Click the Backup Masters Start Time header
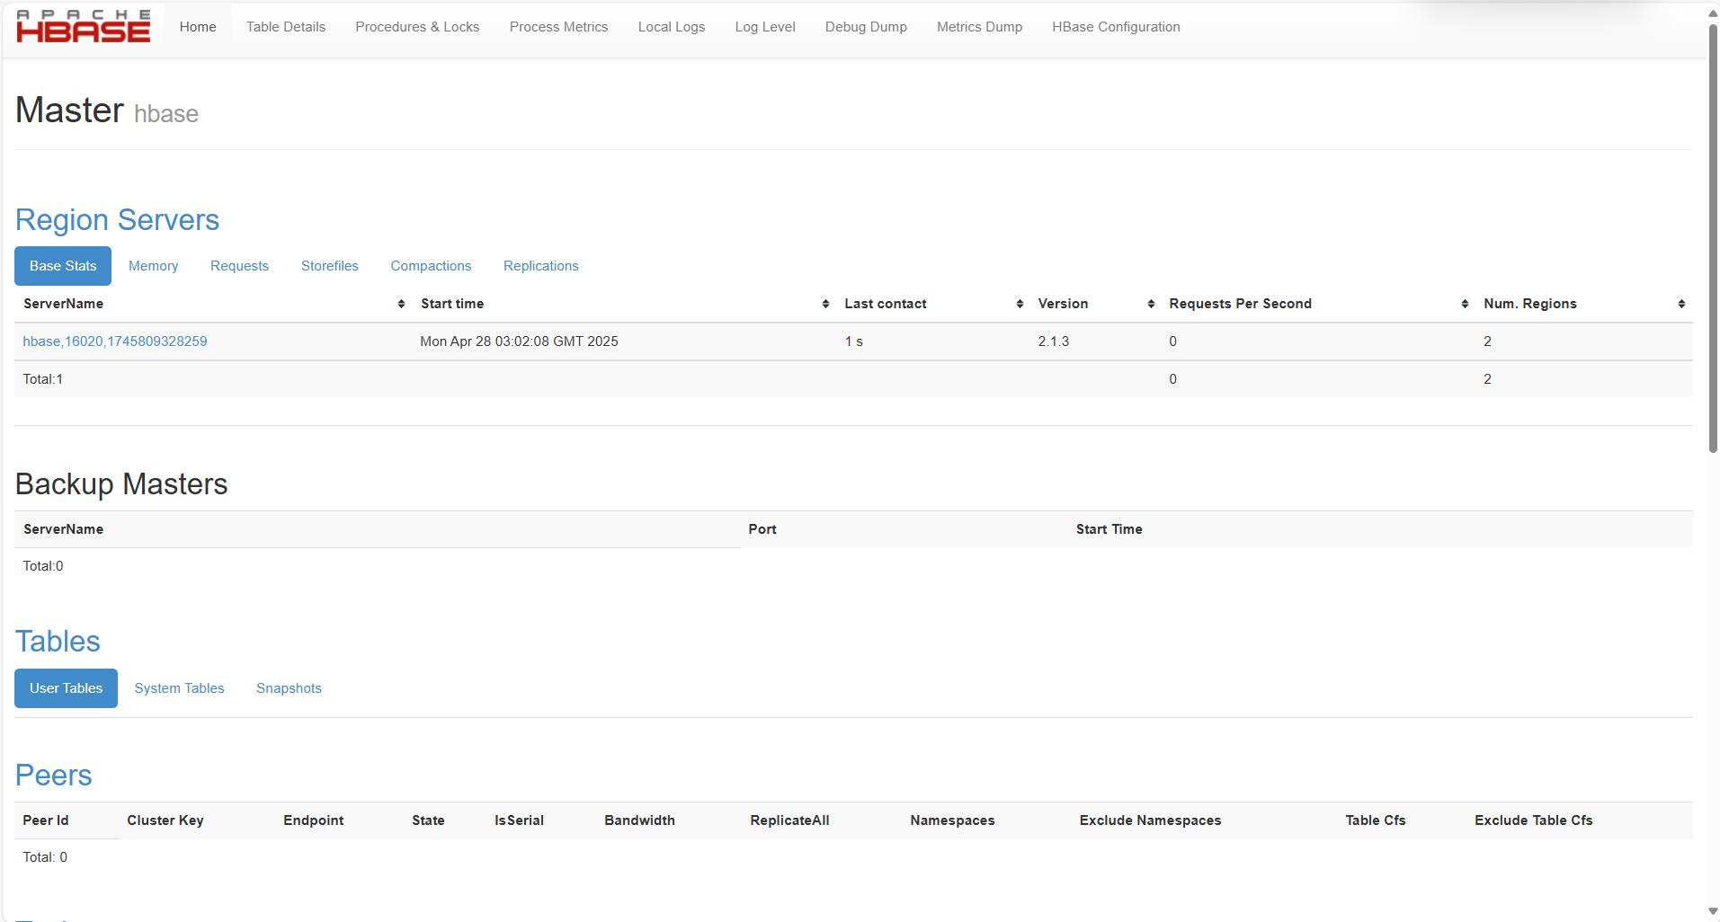Image resolution: width=1720 pixels, height=922 pixels. pos(1109,529)
